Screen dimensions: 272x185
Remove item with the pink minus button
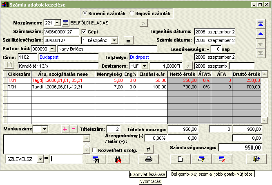74,129
